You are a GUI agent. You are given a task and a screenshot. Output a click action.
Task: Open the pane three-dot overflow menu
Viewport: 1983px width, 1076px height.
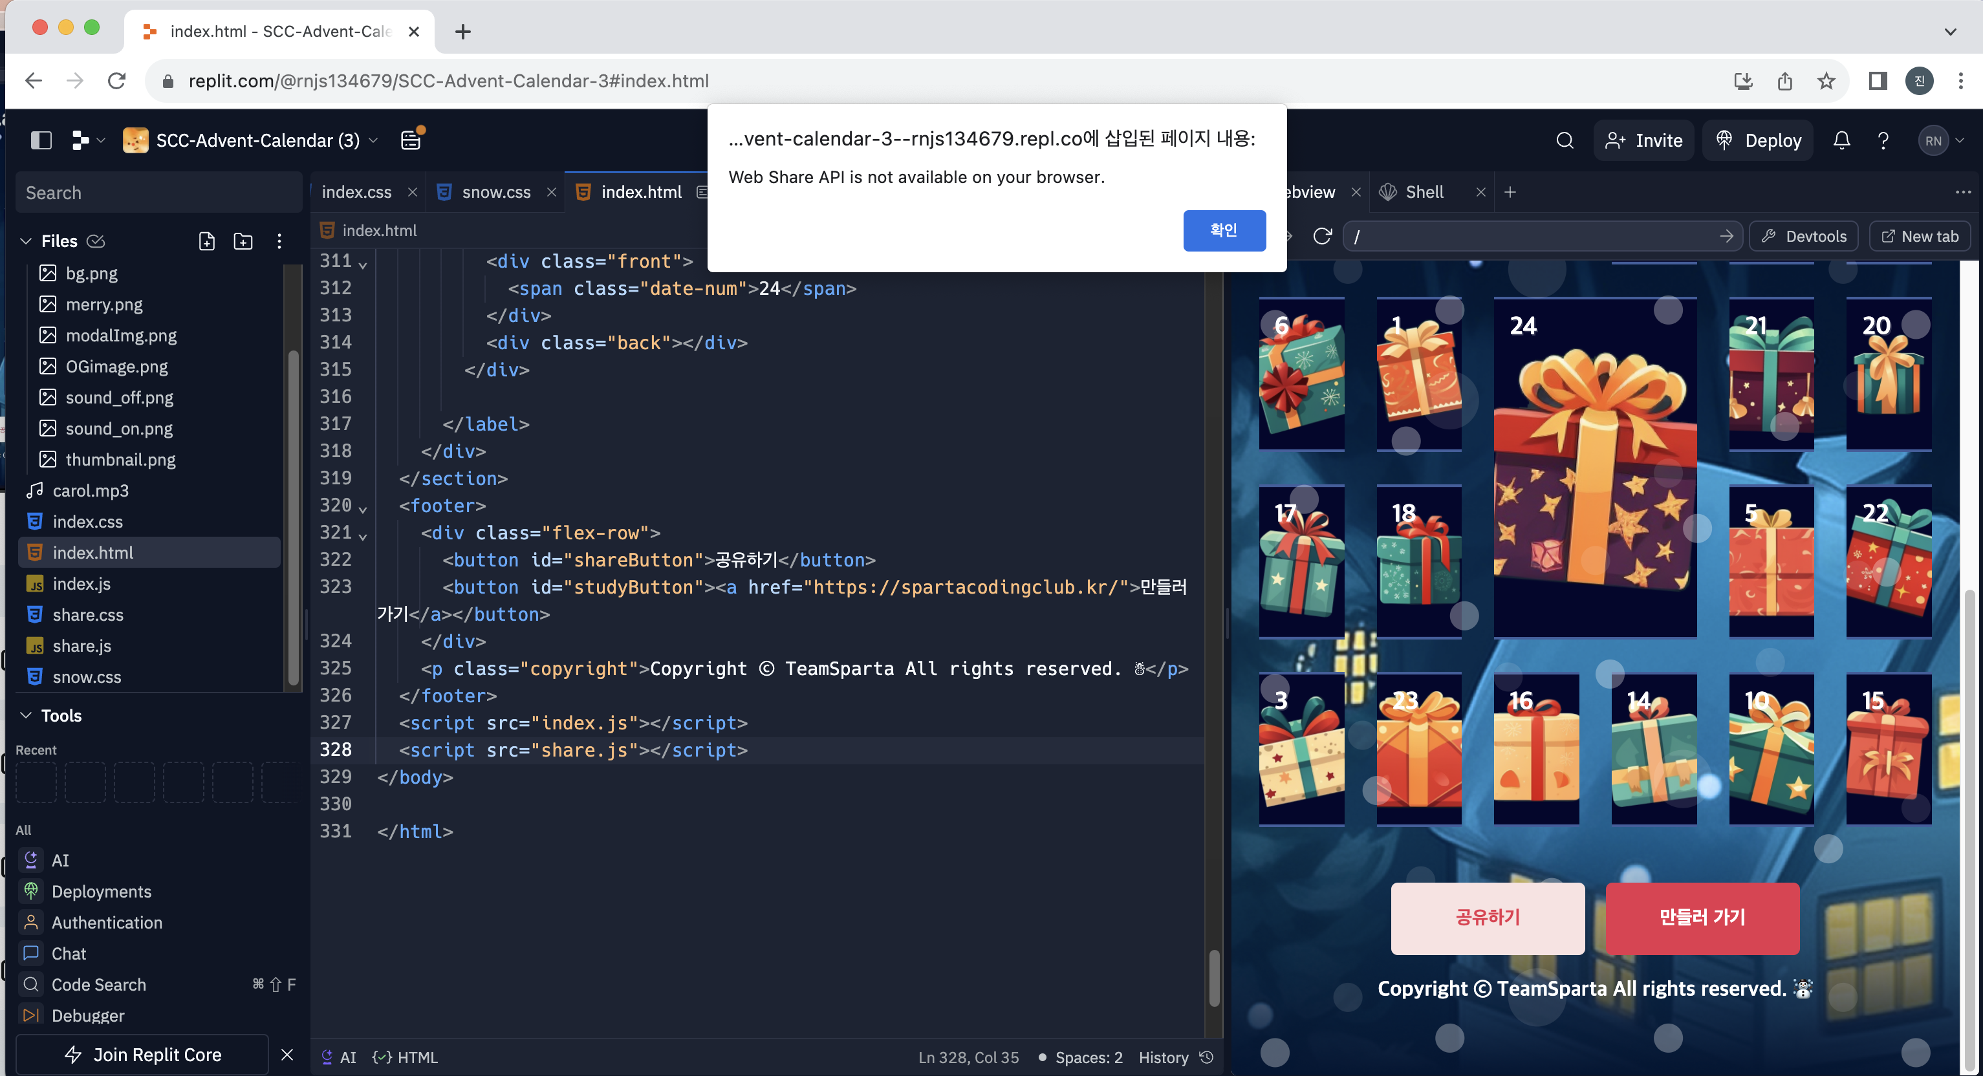tap(1962, 191)
